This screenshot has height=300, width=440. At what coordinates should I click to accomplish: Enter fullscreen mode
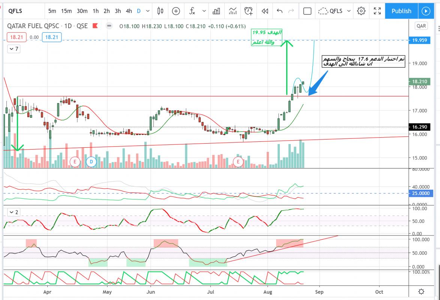tap(377, 11)
